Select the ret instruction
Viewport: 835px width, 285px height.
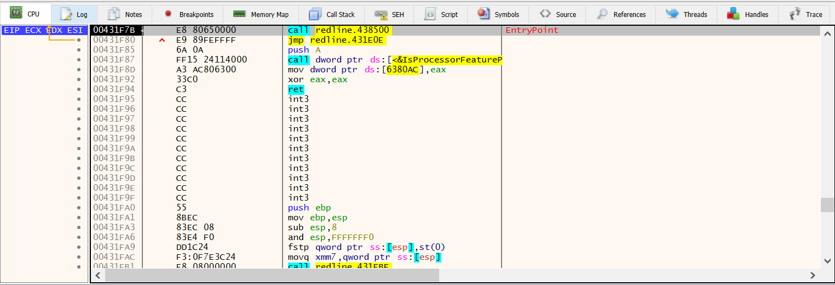click(x=296, y=89)
